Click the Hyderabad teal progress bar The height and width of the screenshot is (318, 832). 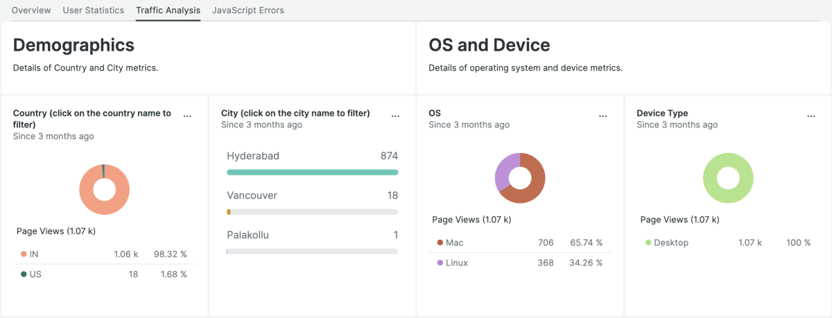click(312, 173)
